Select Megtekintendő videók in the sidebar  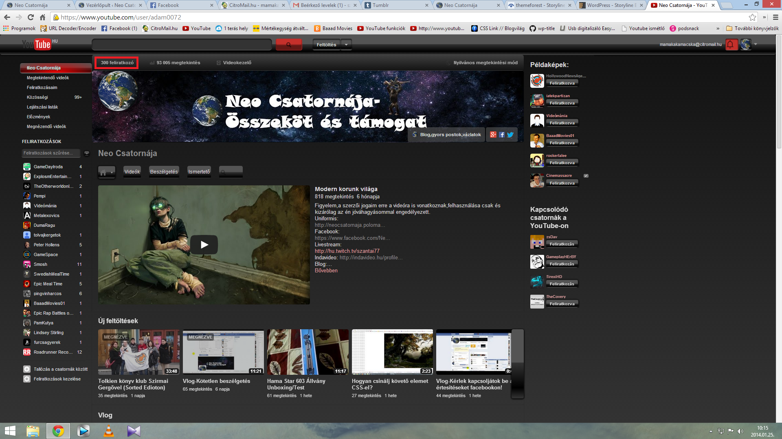(x=48, y=78)
